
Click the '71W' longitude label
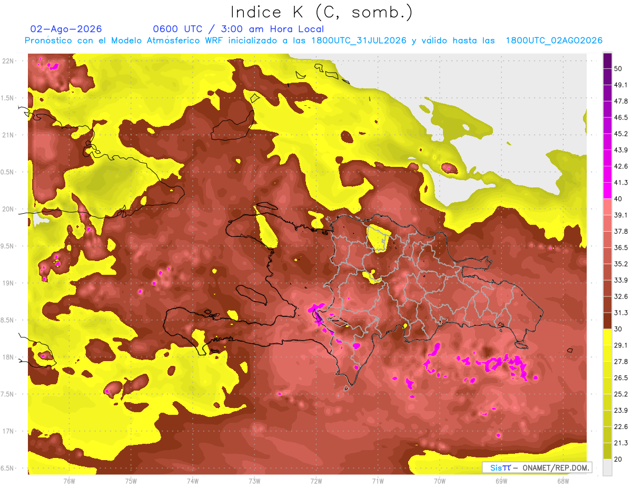tap(378, 481)
